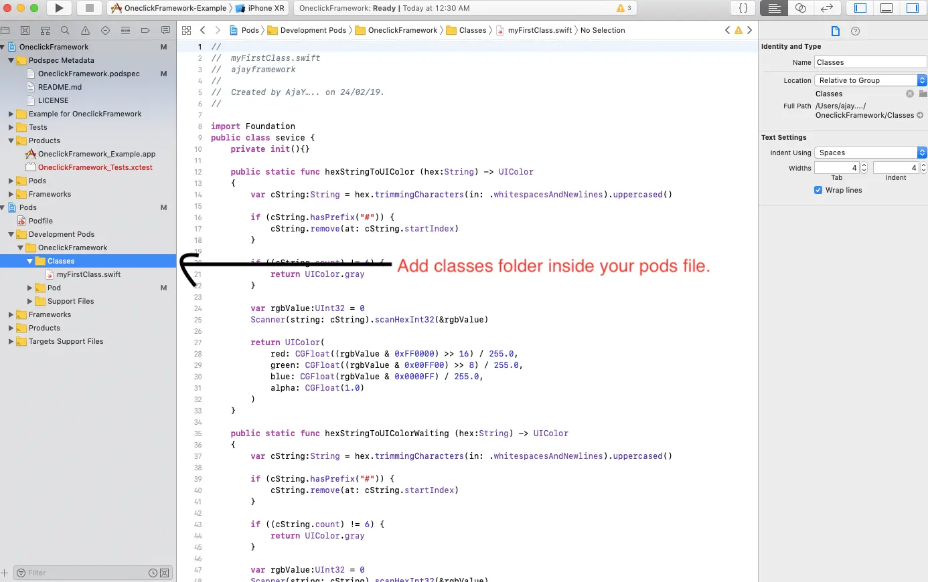
Task: Choose the iPhone XR run destination
Action: pyautogui.click(x=260, y=8)
